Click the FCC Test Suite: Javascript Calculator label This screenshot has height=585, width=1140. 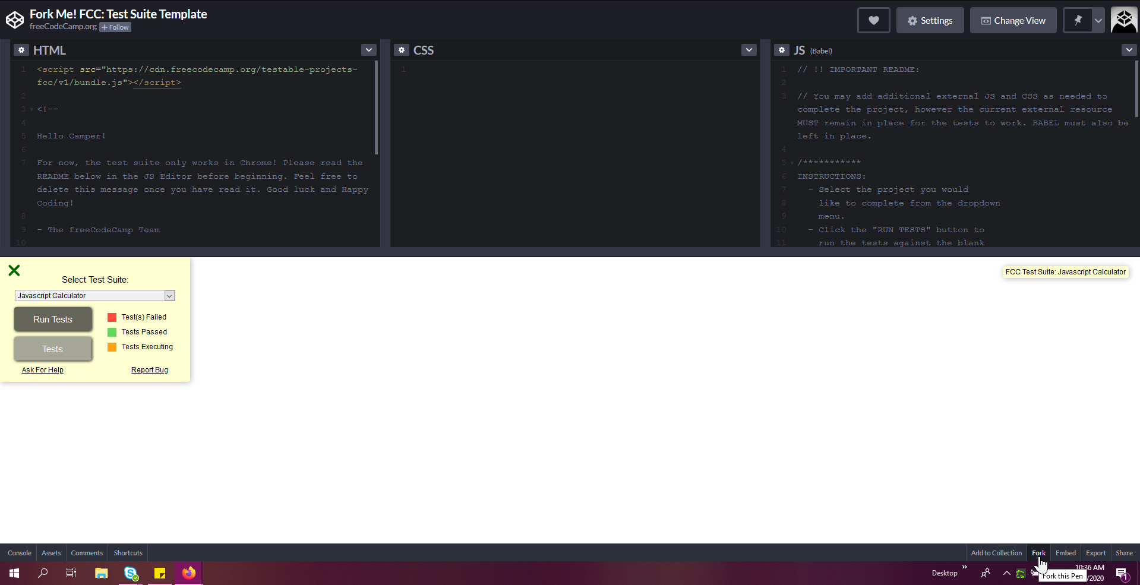click(x=1066, y=272)
